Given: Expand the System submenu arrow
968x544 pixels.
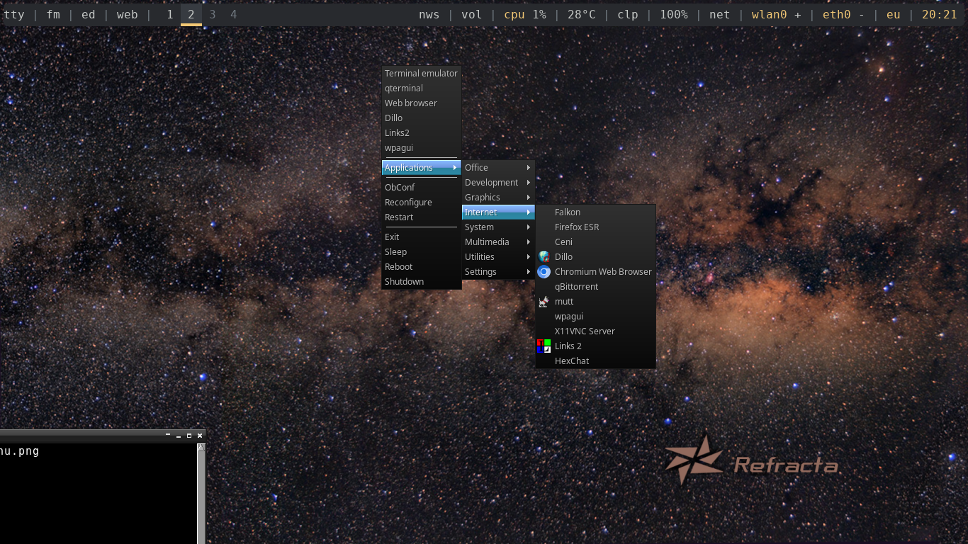Looking at the screenshot, I should coord(529,227).
